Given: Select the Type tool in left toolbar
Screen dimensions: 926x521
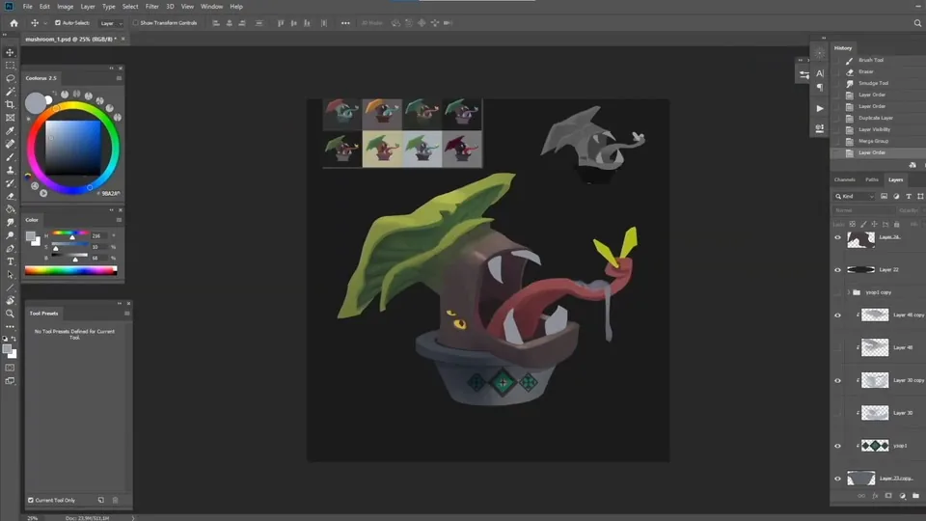Looking at the screenshot, I should click(10, 261).
